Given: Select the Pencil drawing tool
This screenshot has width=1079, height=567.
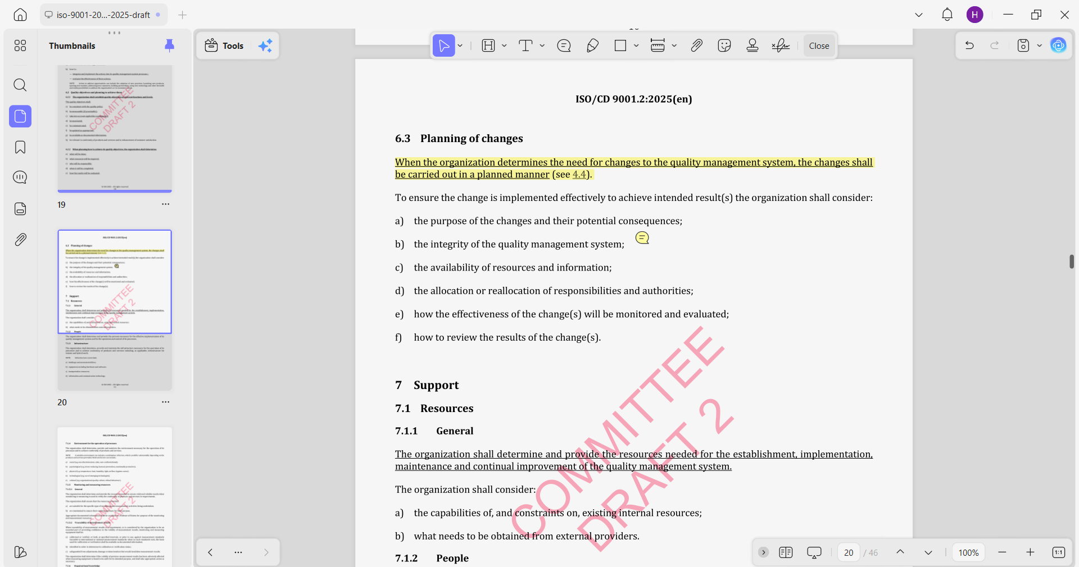Looking at the screenshot, I should 592,45.
